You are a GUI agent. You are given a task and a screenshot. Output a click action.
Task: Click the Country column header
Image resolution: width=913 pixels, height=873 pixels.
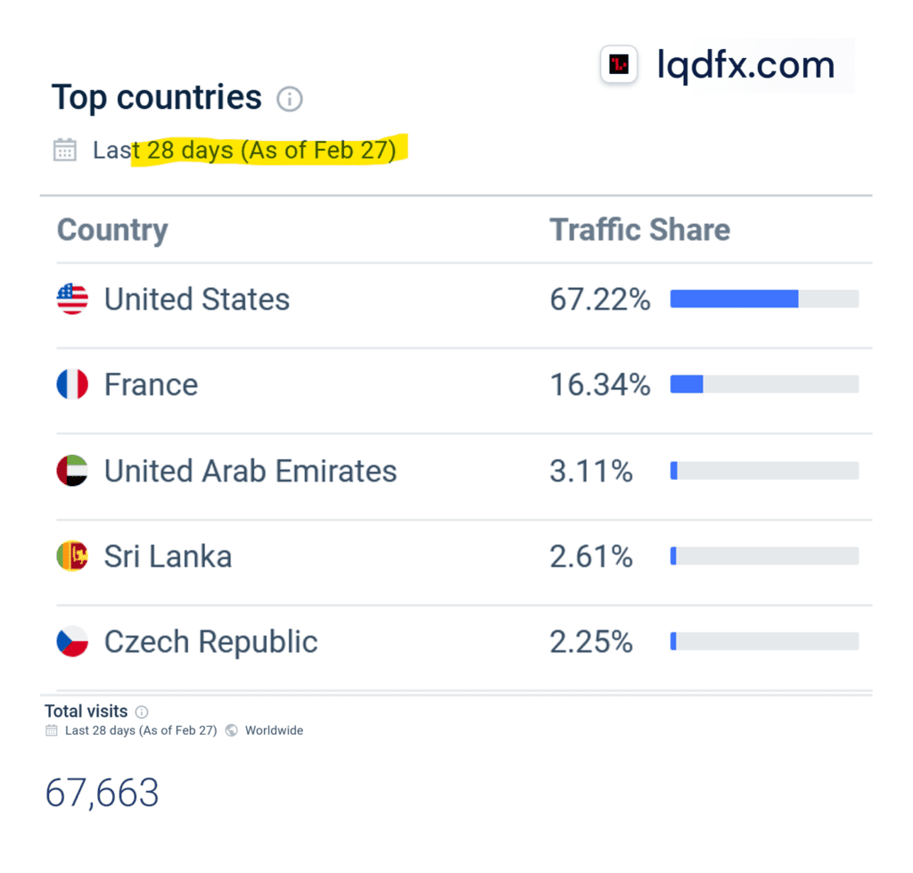(x=112, y=230)
